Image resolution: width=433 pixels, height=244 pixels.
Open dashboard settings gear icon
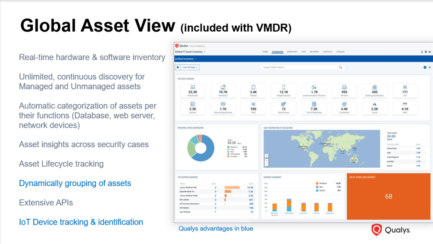click(x=430, y=67)
